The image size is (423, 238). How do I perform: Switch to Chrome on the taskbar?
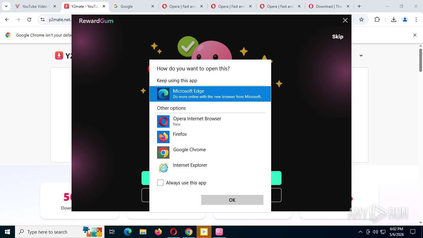pos(189,232)
